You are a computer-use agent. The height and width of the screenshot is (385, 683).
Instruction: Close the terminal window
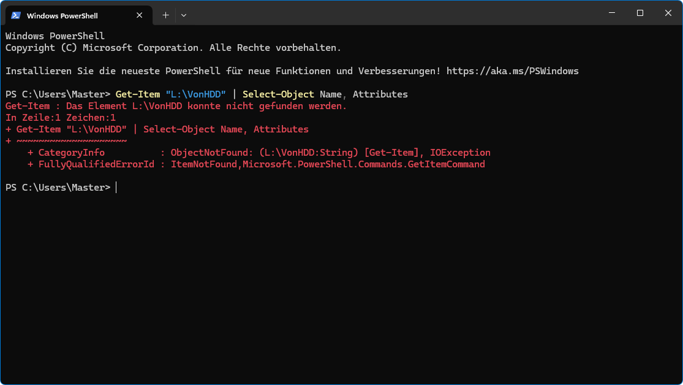pos(668,13)
